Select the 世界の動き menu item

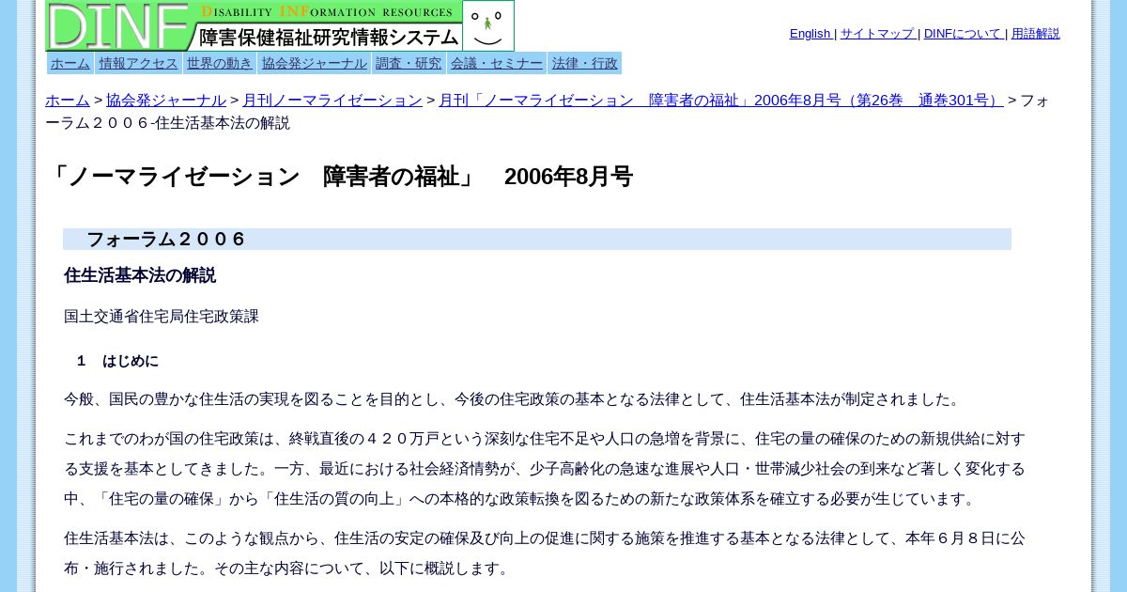[x=220, y=63]
